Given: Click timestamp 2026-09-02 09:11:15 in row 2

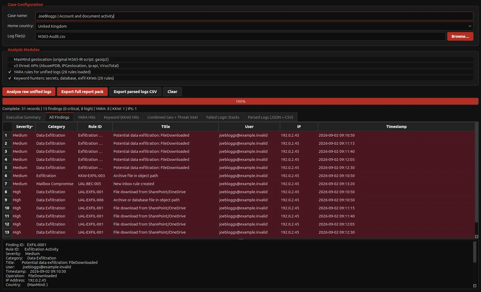Looking at the screenshot, I should pos(396,143).
